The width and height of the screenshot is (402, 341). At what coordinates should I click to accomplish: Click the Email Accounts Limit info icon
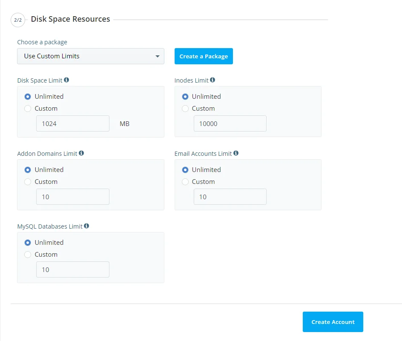coord(236,153)
